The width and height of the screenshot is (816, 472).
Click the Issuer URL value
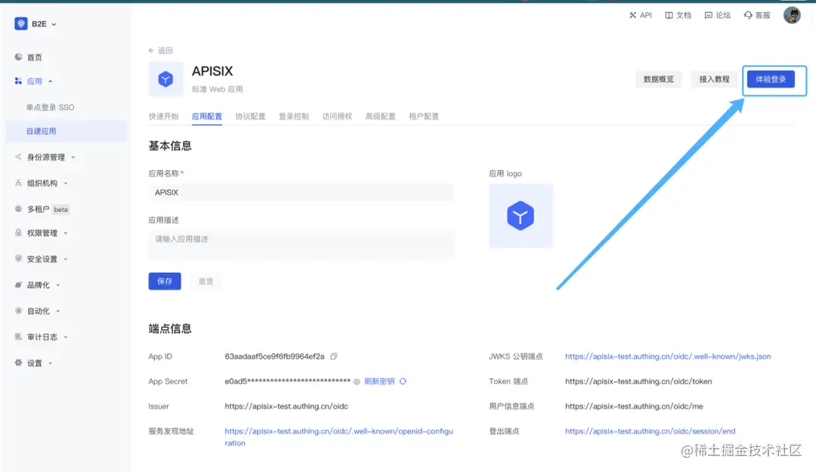[286, 406]
